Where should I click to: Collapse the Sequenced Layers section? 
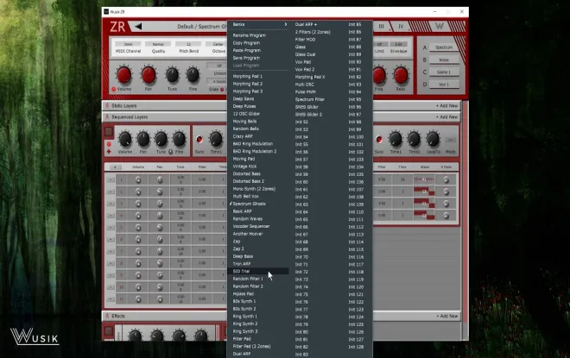tap(107, 117)
